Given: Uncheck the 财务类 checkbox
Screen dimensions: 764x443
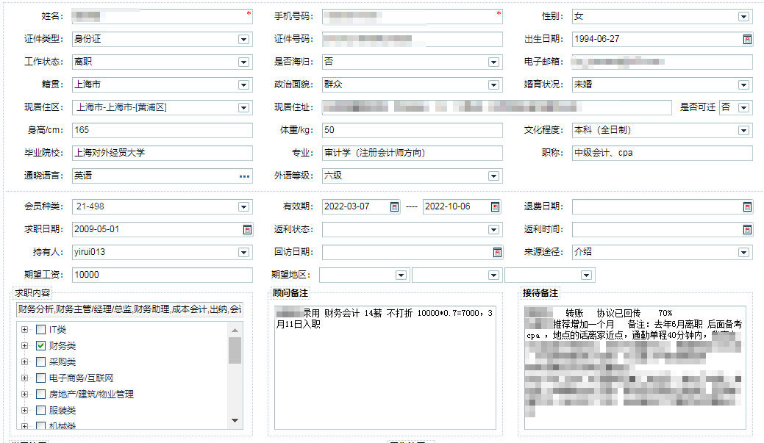Looking at the screenshot, I should pyautogui.click(x=41, y=345).
